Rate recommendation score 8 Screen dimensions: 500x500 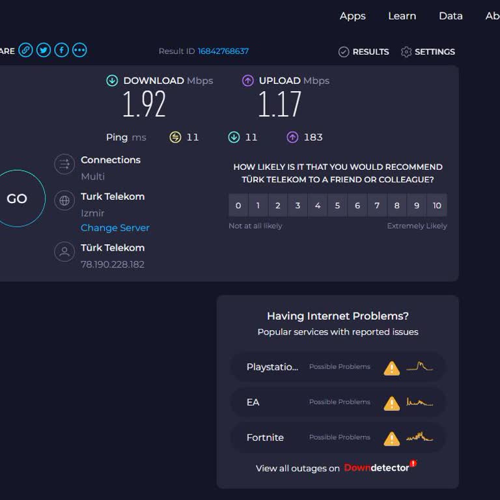(397, 205)
